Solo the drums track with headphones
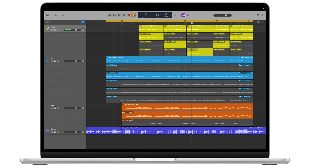 coord(55,132)
